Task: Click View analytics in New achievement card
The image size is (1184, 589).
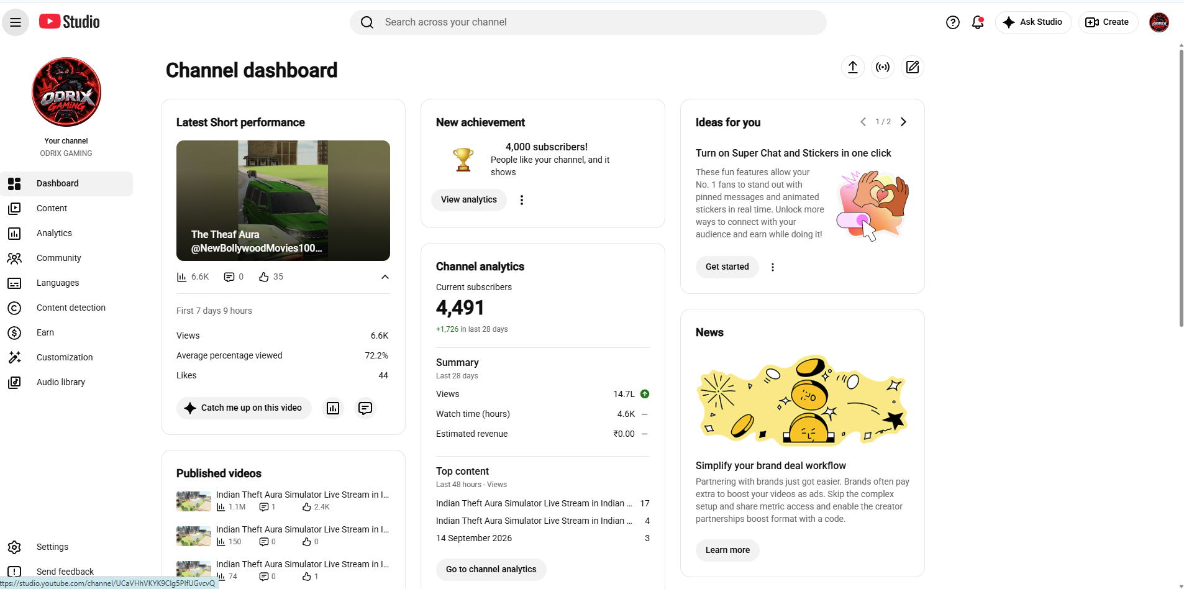Action: pyautogui.click(x=469, y=200)
